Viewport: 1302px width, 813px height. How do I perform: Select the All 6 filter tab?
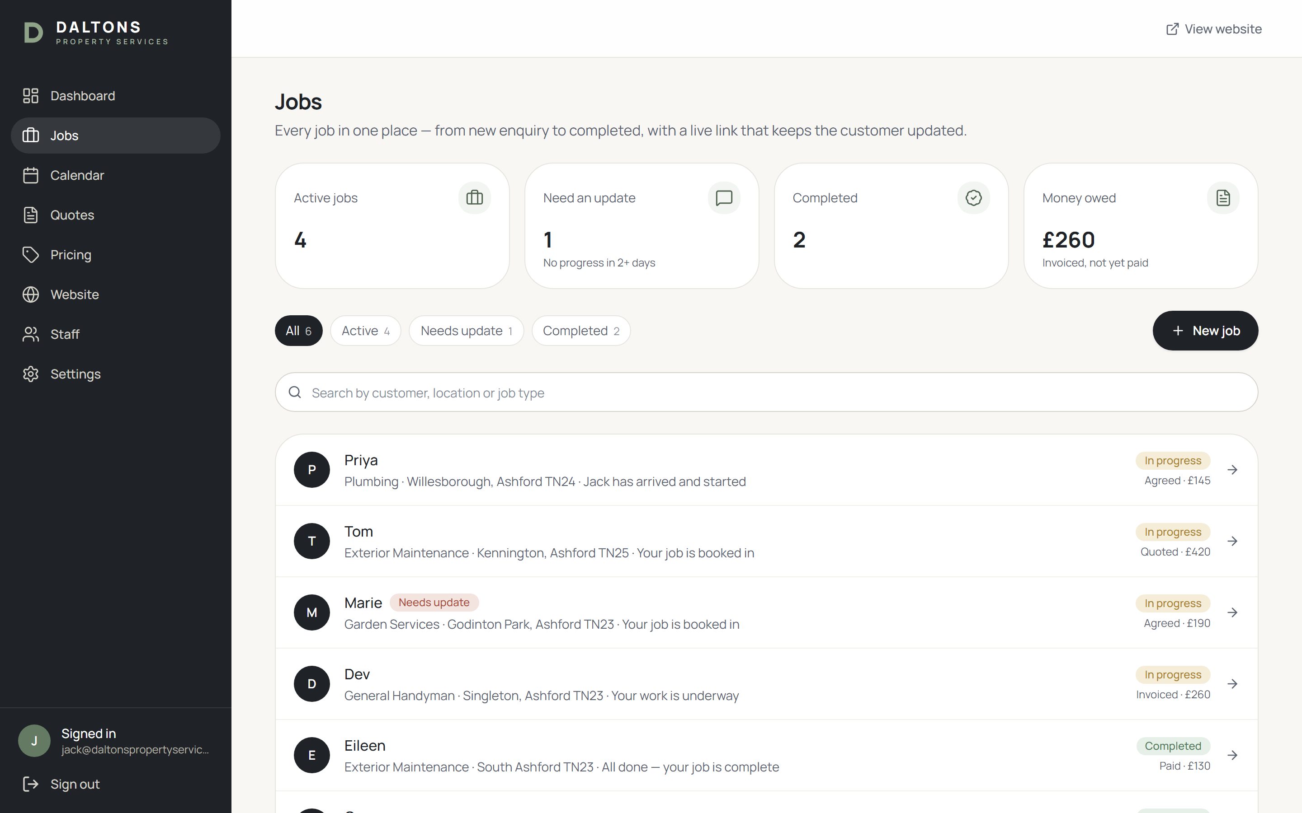point(298,331)
